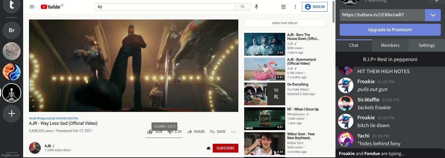Click the 5,458,235 views text
This screenshot has height=158, width=445.
click(x=41, y=131)
